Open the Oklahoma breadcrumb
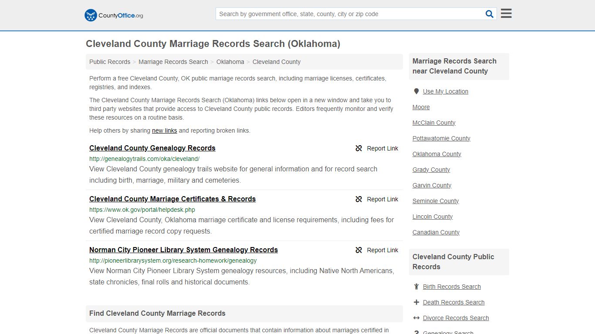The height and width of the screenshot is (334, 595). (230, 62)
